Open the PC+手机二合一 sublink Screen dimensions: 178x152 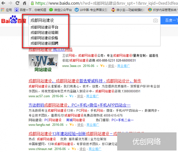tap(123, 120)
